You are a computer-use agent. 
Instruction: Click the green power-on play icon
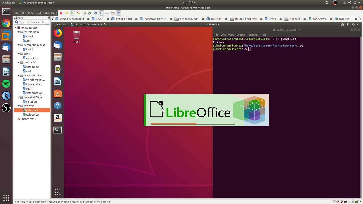click(72, 13)
